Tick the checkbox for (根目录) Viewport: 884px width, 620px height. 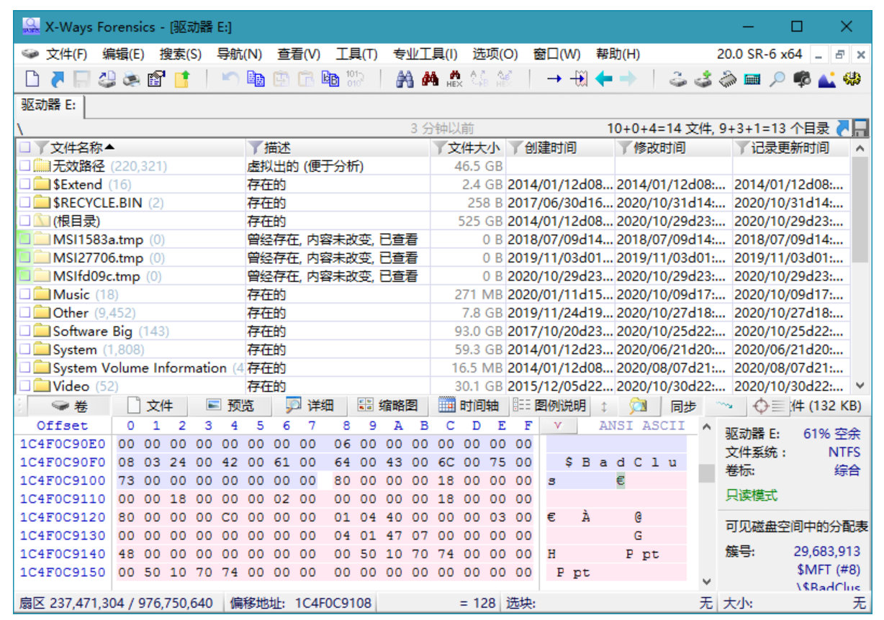click(x=24, y=222)
